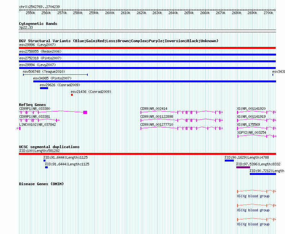The width and height of the screenshot is (285, 234).
Task: Click the 2580k ruler tick label
Action: [78, 13]
